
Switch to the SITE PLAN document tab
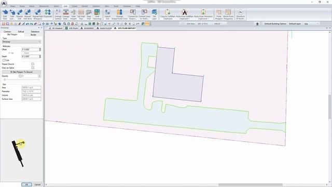72,28
